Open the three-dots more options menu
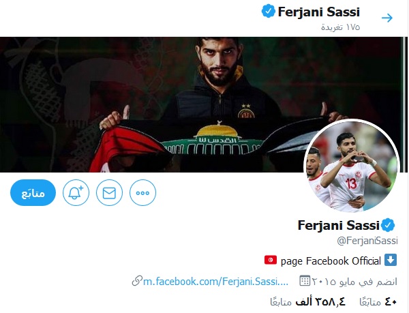Screen dimensions: 409x313 coord(142,193)
